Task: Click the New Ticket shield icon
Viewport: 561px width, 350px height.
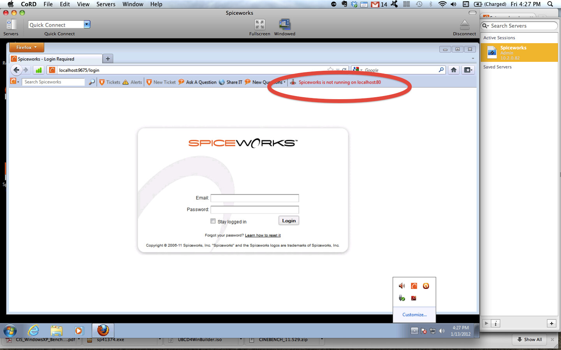Action: [148, 82]
